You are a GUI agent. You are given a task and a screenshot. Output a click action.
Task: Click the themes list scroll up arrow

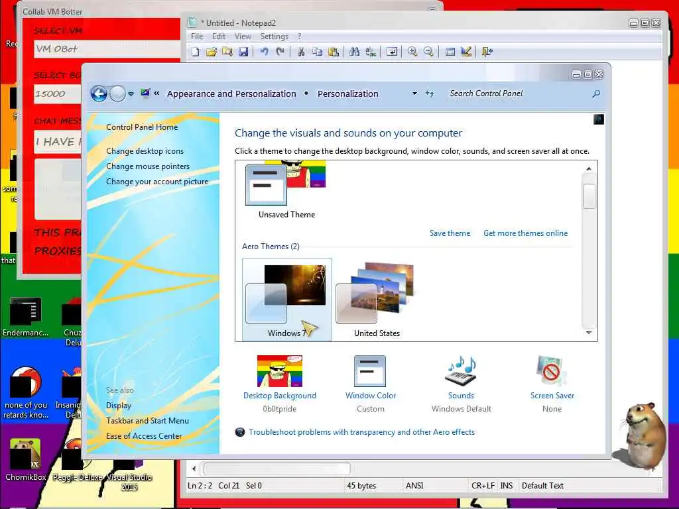point(589,169)
